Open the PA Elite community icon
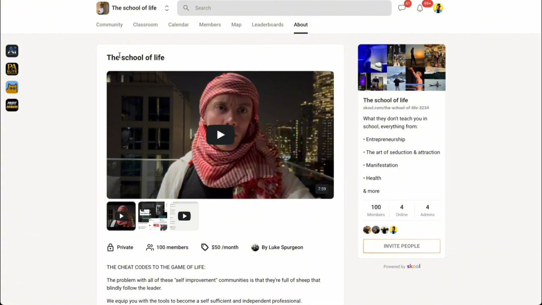This screenshot has height=305, width=542. coord(12,69)
